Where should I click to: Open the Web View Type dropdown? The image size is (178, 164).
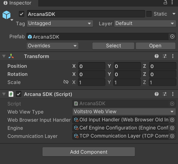coord(124,111)
